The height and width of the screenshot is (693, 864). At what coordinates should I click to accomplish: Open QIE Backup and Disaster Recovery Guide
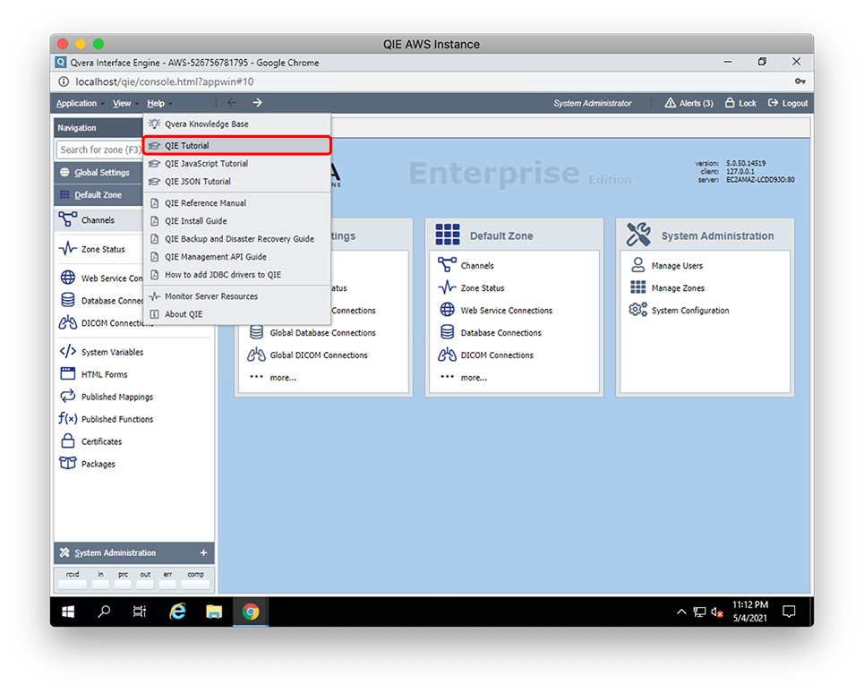coord(237,238)
